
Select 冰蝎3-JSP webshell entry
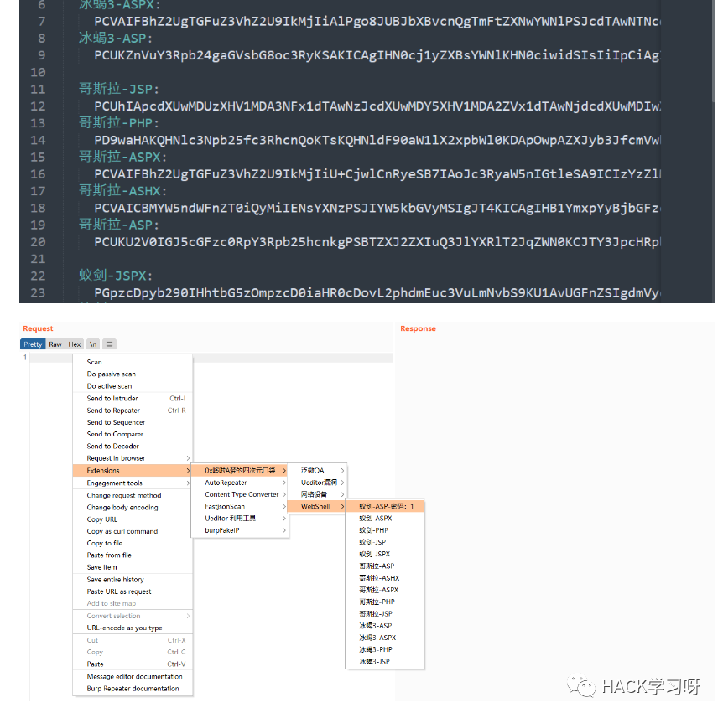pos(385,662)
